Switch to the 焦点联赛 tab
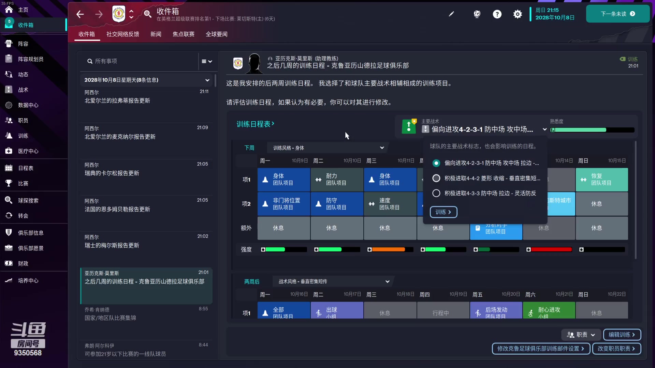Viewport: 655px width, 368px height. point(184,34)
